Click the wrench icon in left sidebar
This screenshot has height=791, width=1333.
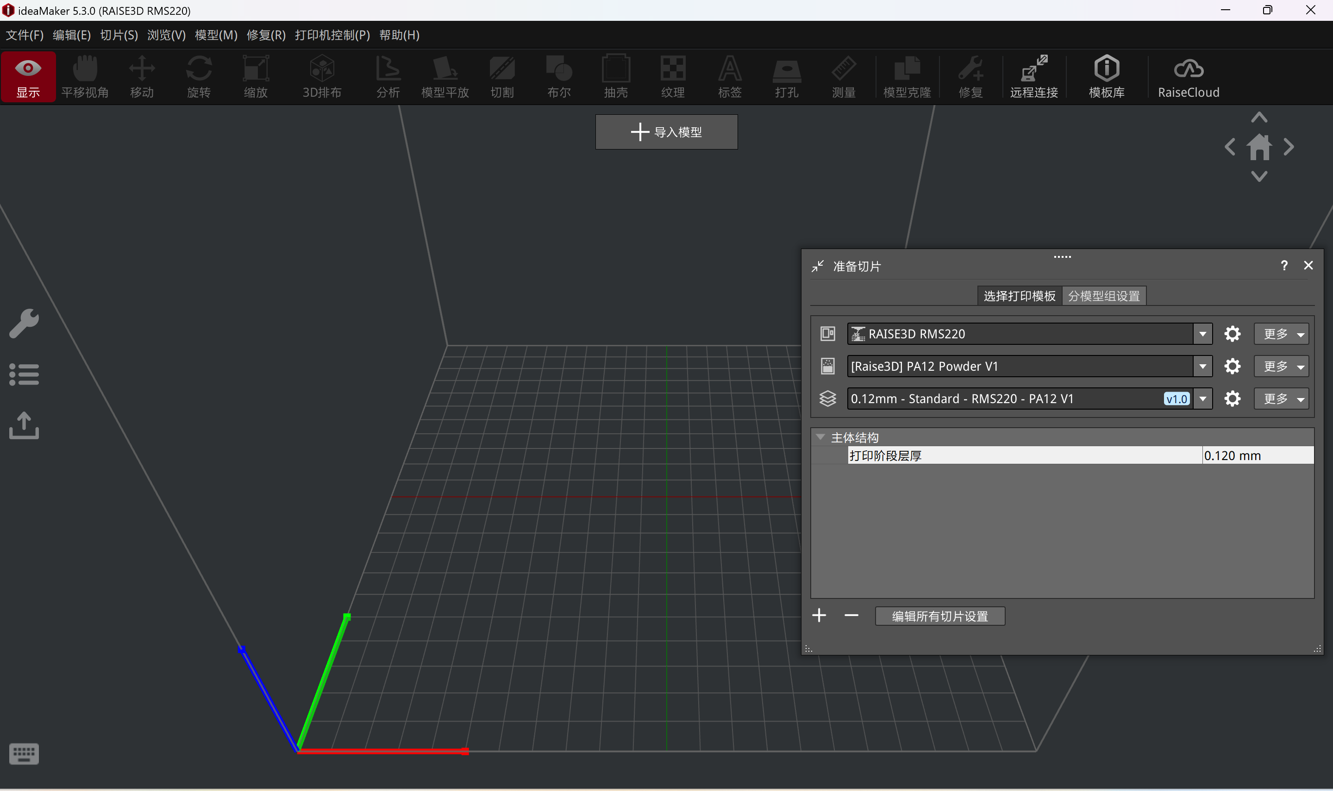[x=24, y=324]
